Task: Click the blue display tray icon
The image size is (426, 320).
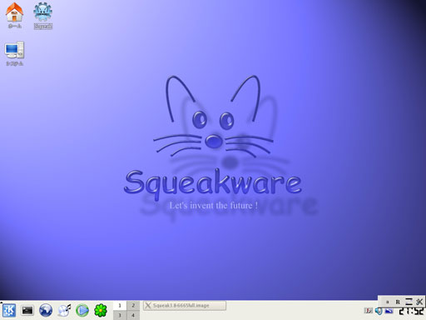Action: point(389,311)
